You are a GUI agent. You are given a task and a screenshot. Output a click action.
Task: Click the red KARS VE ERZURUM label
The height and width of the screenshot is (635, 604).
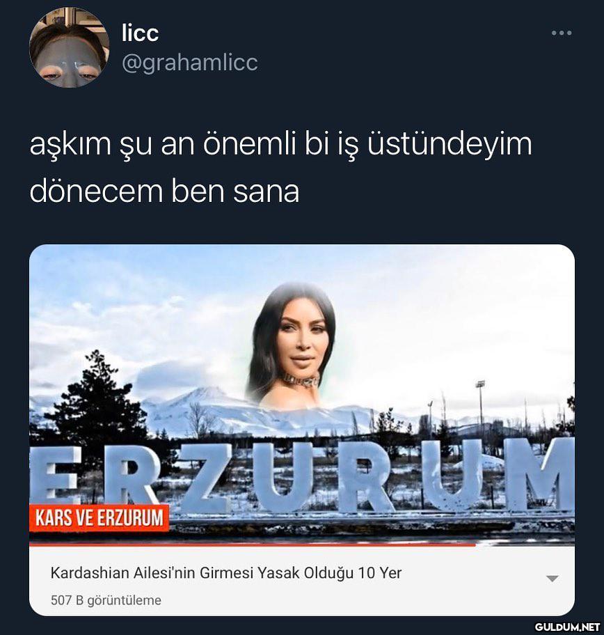(100, 518)
